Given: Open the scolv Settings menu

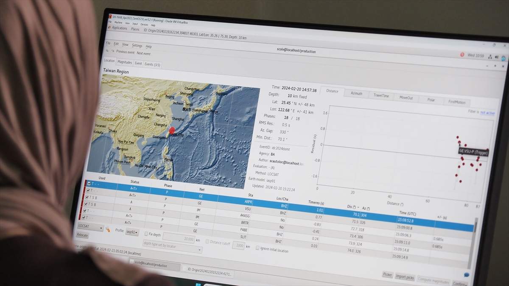Looking at the screenshot, I should pyautogui.click(x=137, y=46).
